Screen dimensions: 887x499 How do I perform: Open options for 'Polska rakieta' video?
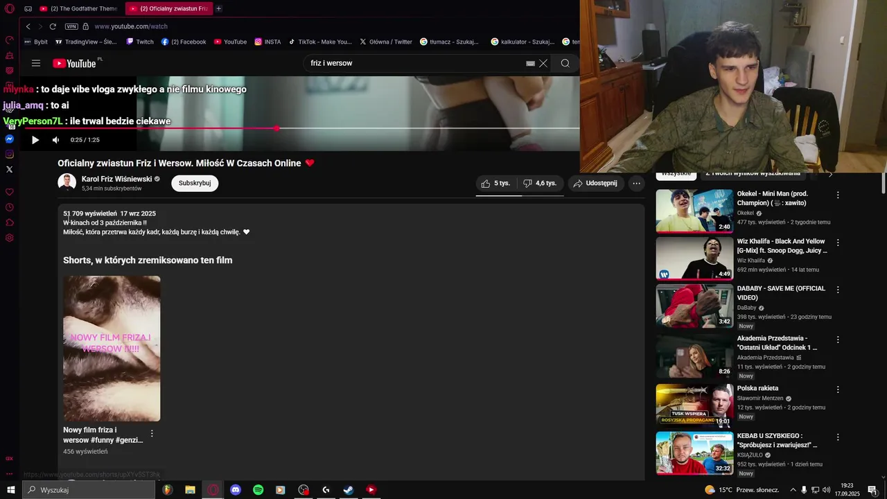click(838, 389)
